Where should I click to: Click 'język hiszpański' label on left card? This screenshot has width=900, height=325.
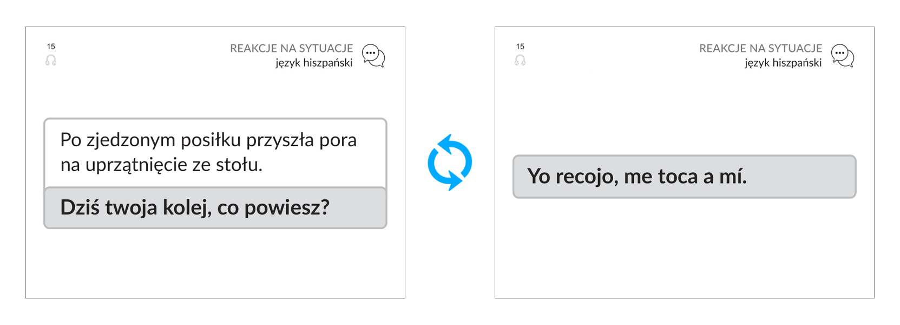click(314, 63)
